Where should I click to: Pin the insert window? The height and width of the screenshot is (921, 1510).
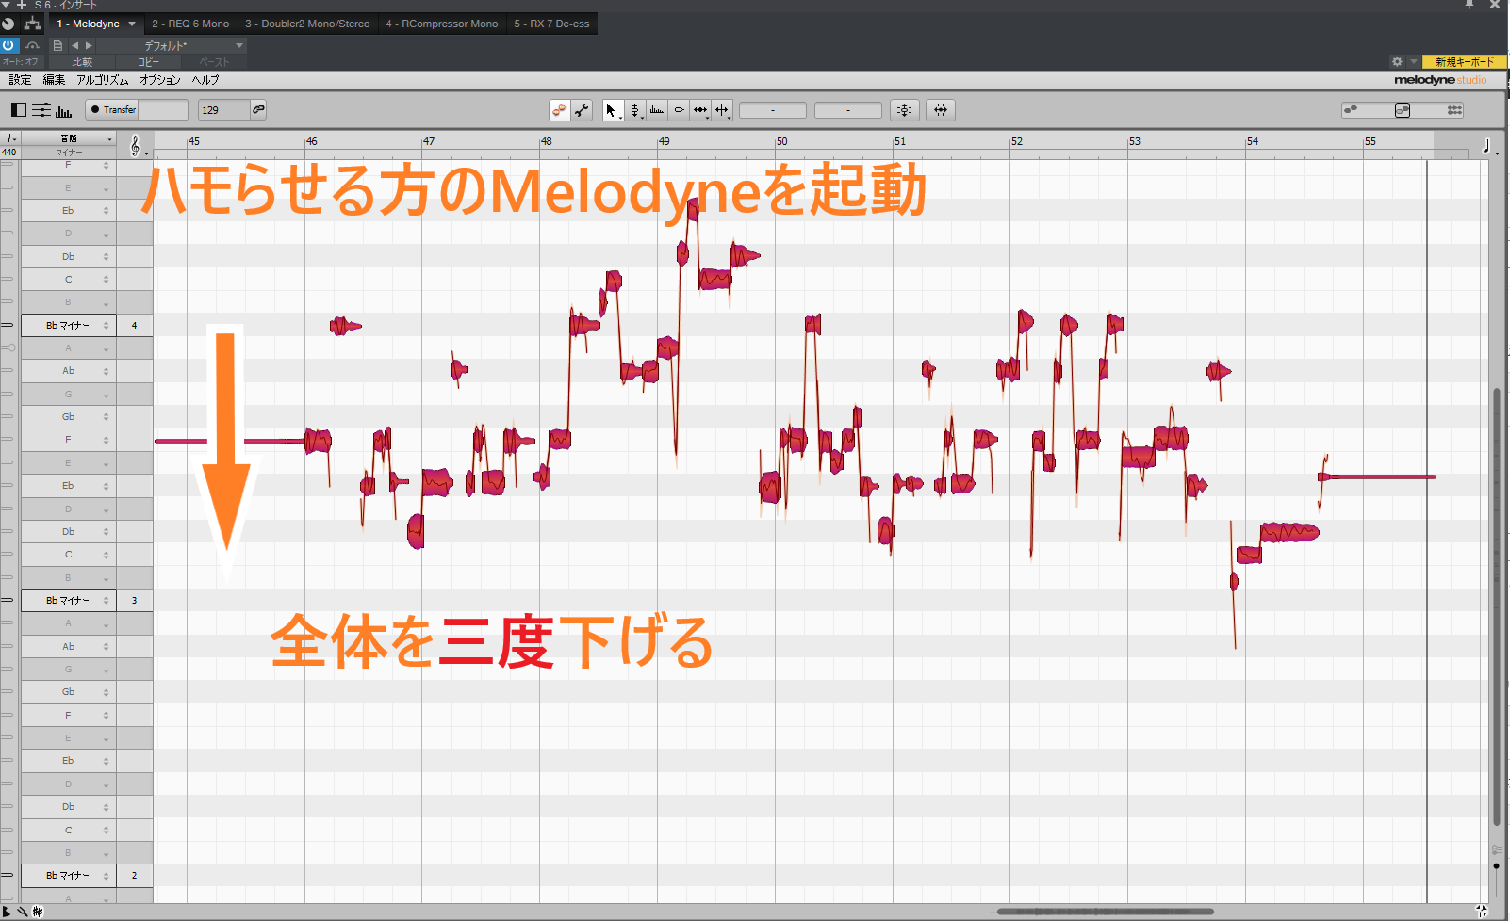pos(1469,5)
